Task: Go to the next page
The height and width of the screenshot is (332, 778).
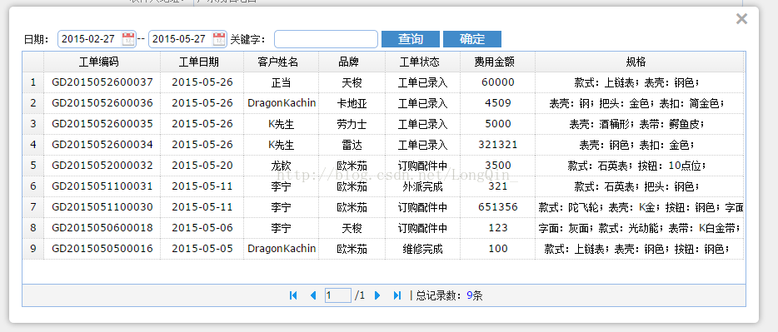Action: point(377,296)
